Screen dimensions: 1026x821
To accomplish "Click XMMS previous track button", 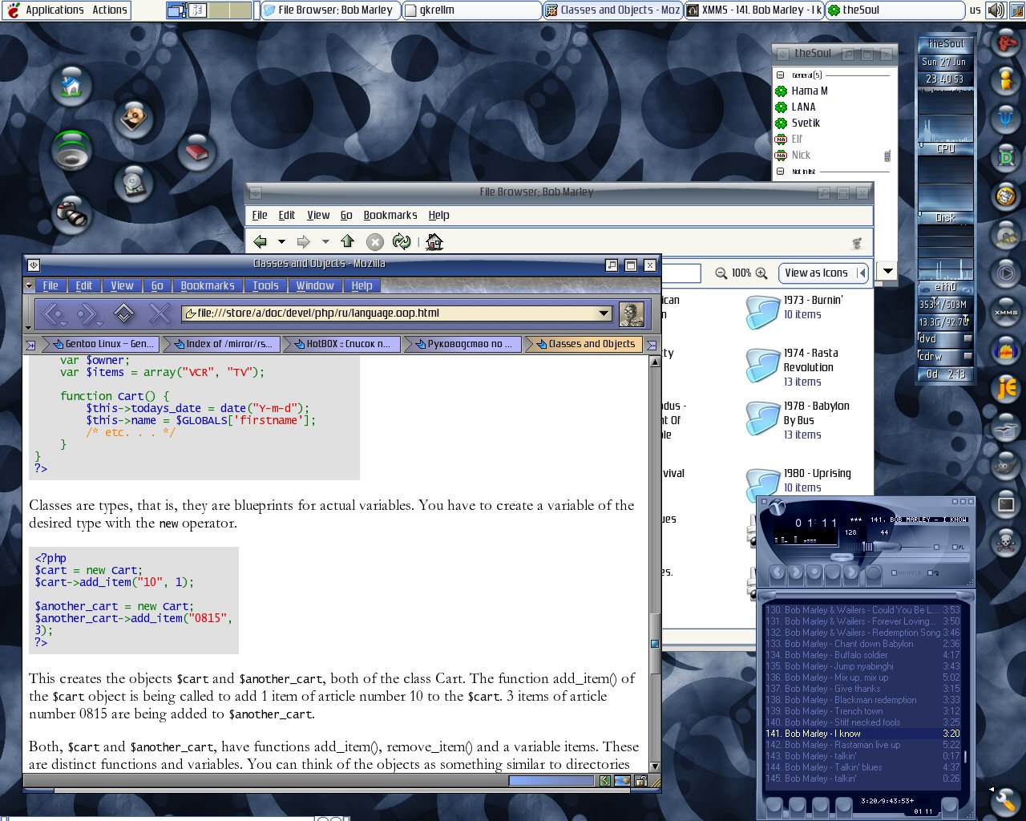I will click(778, 572).
